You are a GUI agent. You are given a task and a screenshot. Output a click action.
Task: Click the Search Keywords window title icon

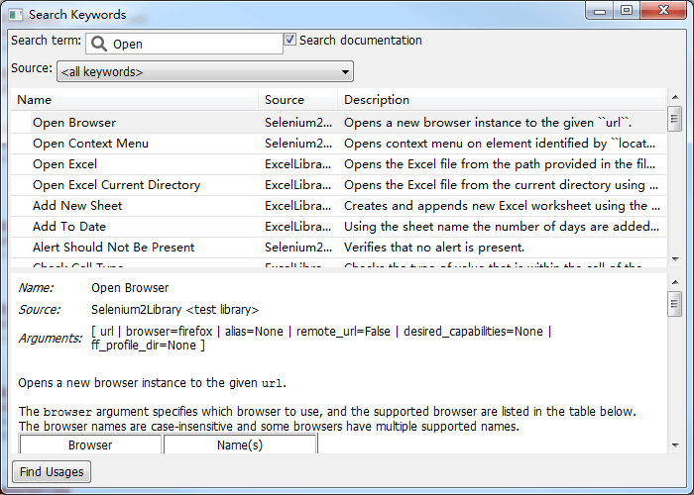point(16,15)
